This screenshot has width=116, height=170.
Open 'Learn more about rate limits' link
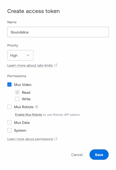pos(30,65)
